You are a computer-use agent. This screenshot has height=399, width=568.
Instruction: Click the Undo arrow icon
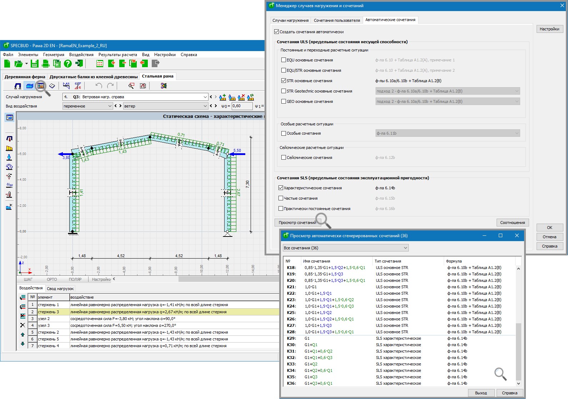click(x=99, y=86)
